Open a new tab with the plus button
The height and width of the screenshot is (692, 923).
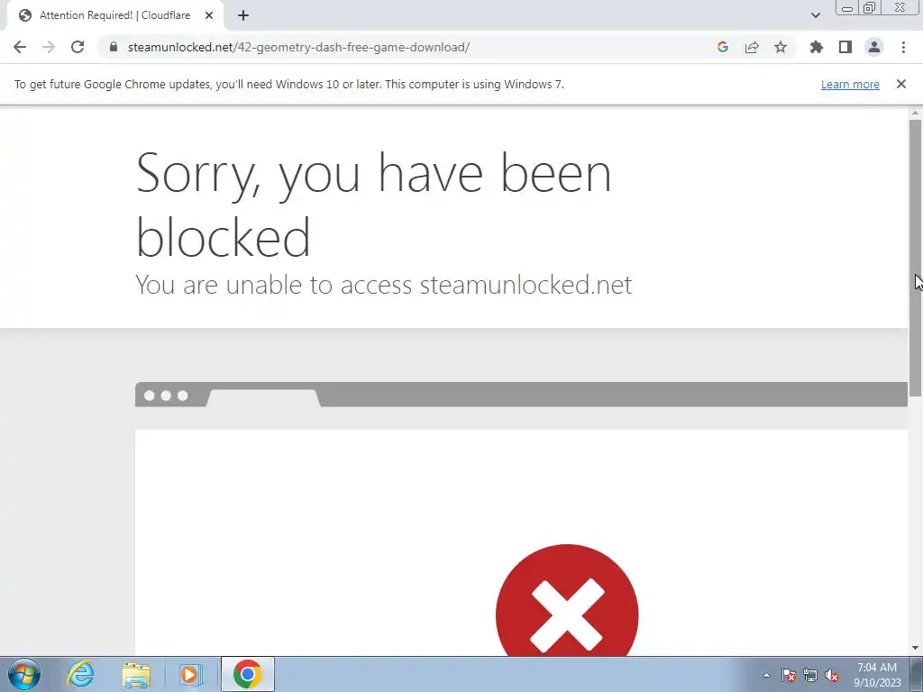243,16
